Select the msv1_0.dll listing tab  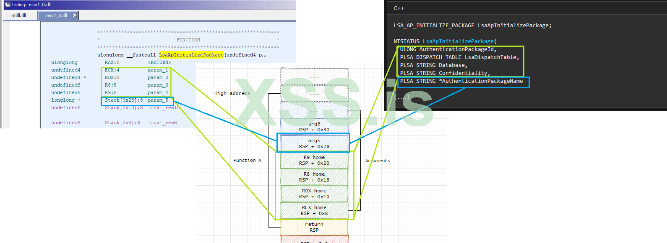coord(56,15)
